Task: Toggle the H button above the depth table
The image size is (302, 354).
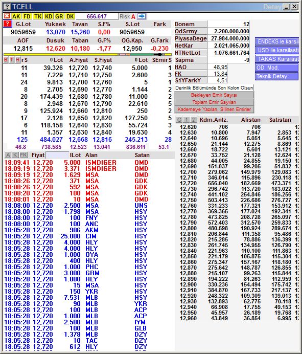Action: click(x=17, y=60)
